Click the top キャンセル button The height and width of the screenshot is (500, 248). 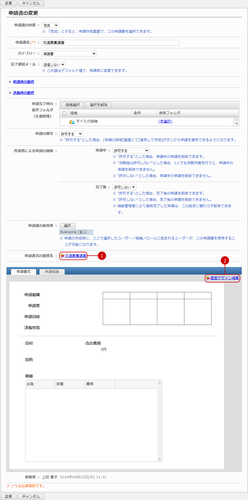[x=31, y=4]
